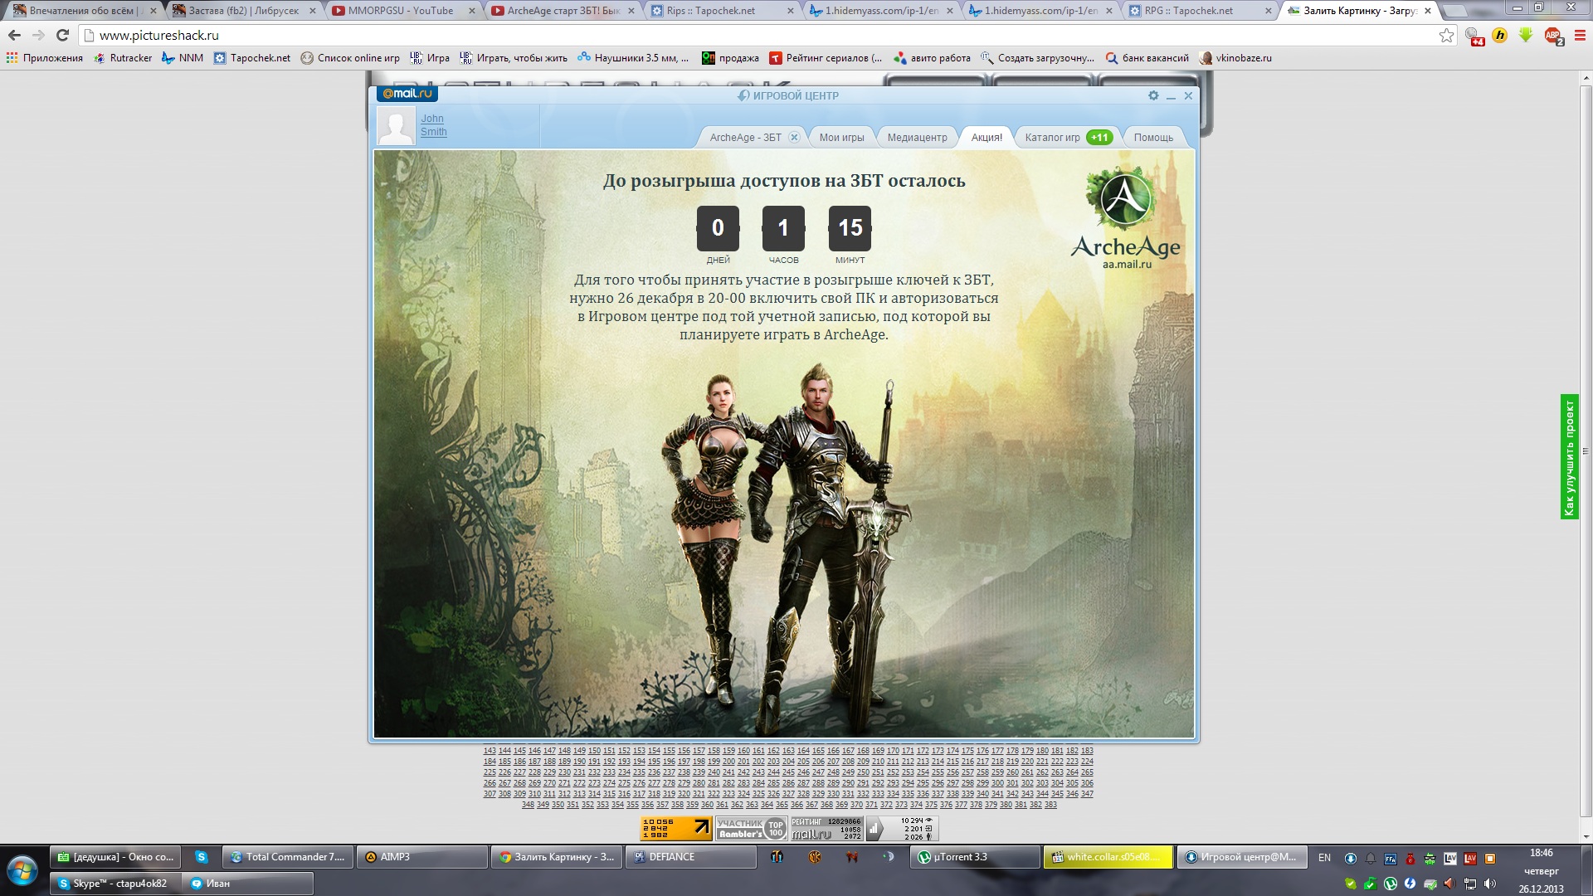The image size is (1593, 896).
Task: Click the green download arrow extension
Action: [x=1526, y=35]
